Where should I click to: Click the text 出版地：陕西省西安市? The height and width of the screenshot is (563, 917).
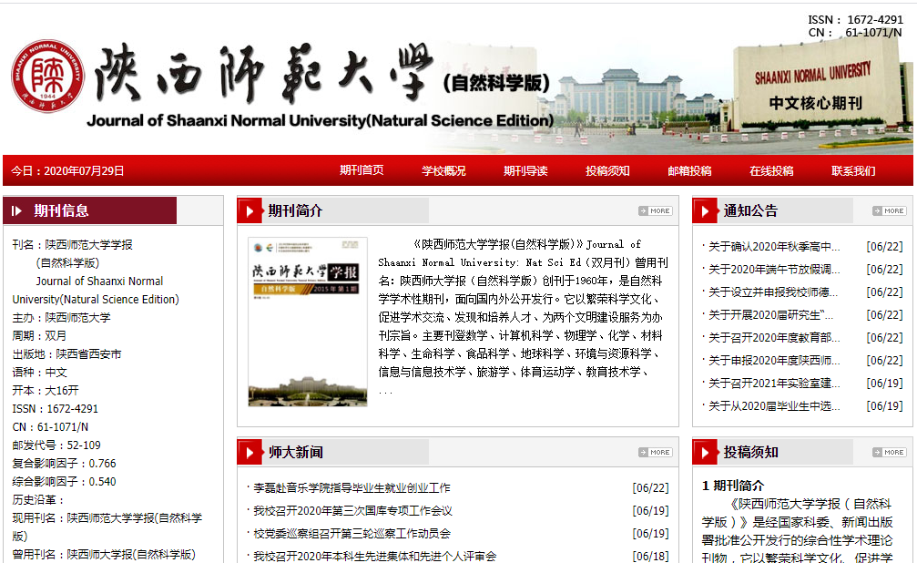click(x=66, y=354)
